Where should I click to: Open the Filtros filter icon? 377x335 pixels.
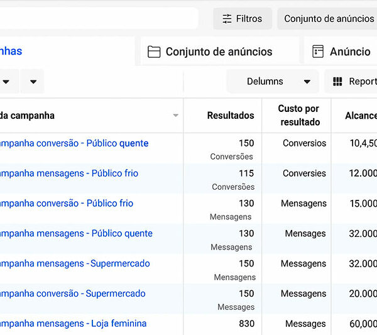[227, 19]
